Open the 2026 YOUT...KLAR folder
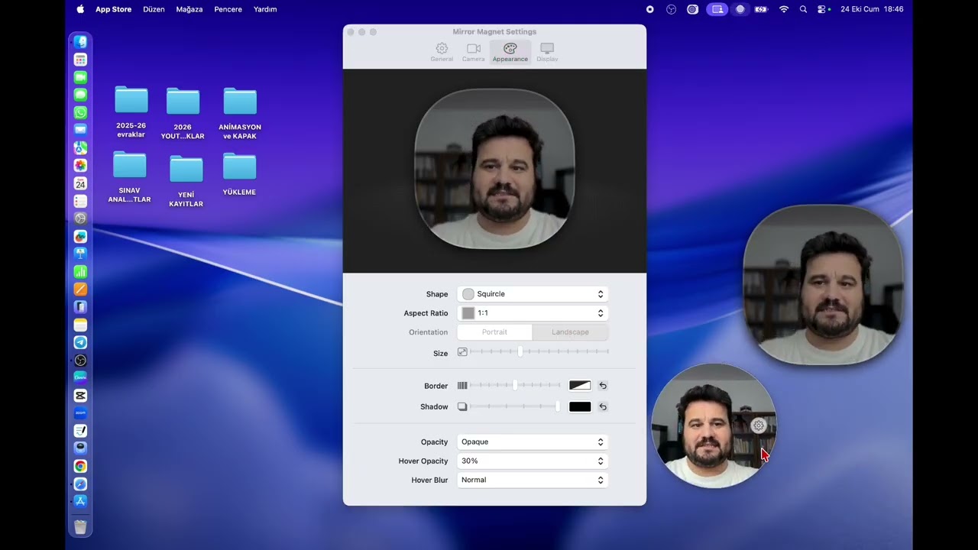Screen dimensions: 978x550 pos(183,113)
